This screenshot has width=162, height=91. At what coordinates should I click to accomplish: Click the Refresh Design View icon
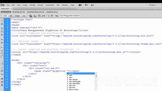click(x=52, y=16)
